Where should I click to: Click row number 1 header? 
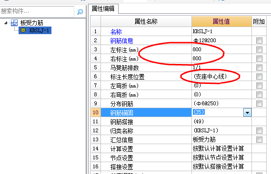[96, 31]
